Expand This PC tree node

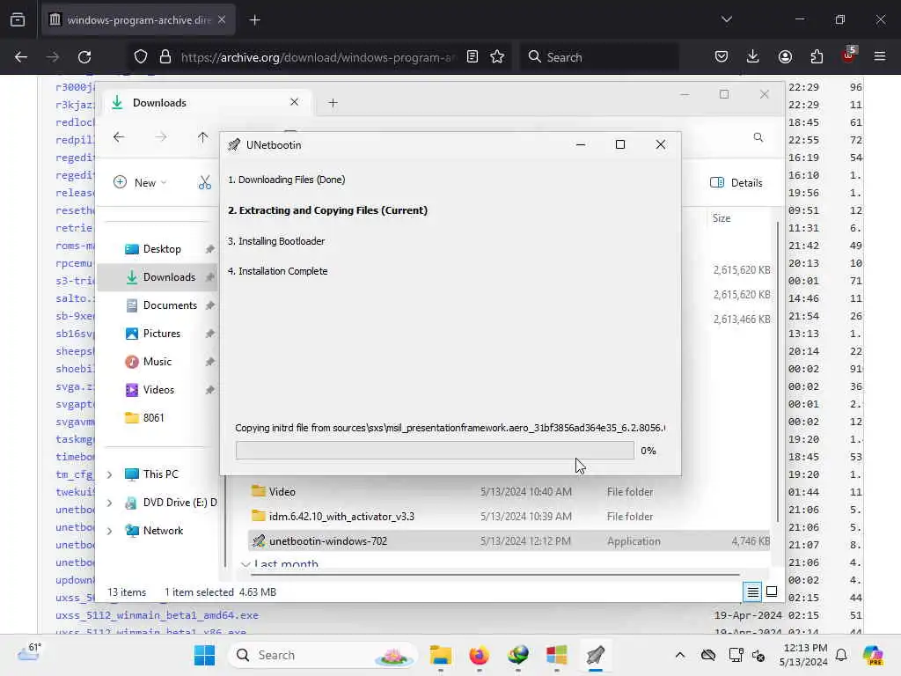click(x=110, y=474)
